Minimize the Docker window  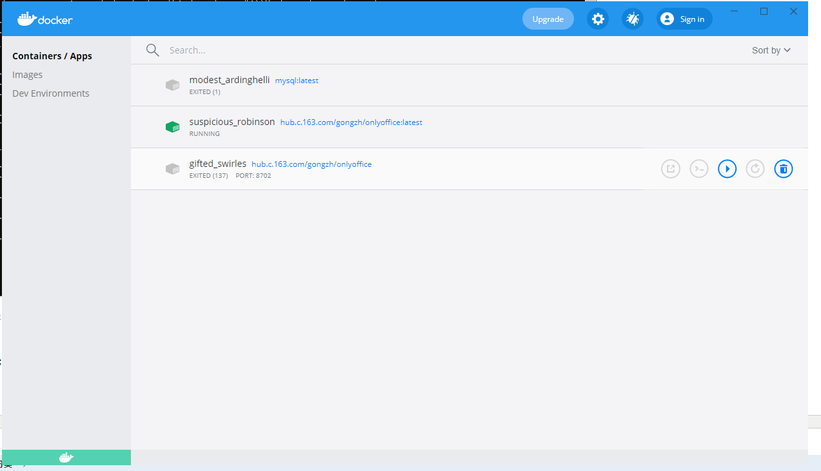[x=735, y=12]
